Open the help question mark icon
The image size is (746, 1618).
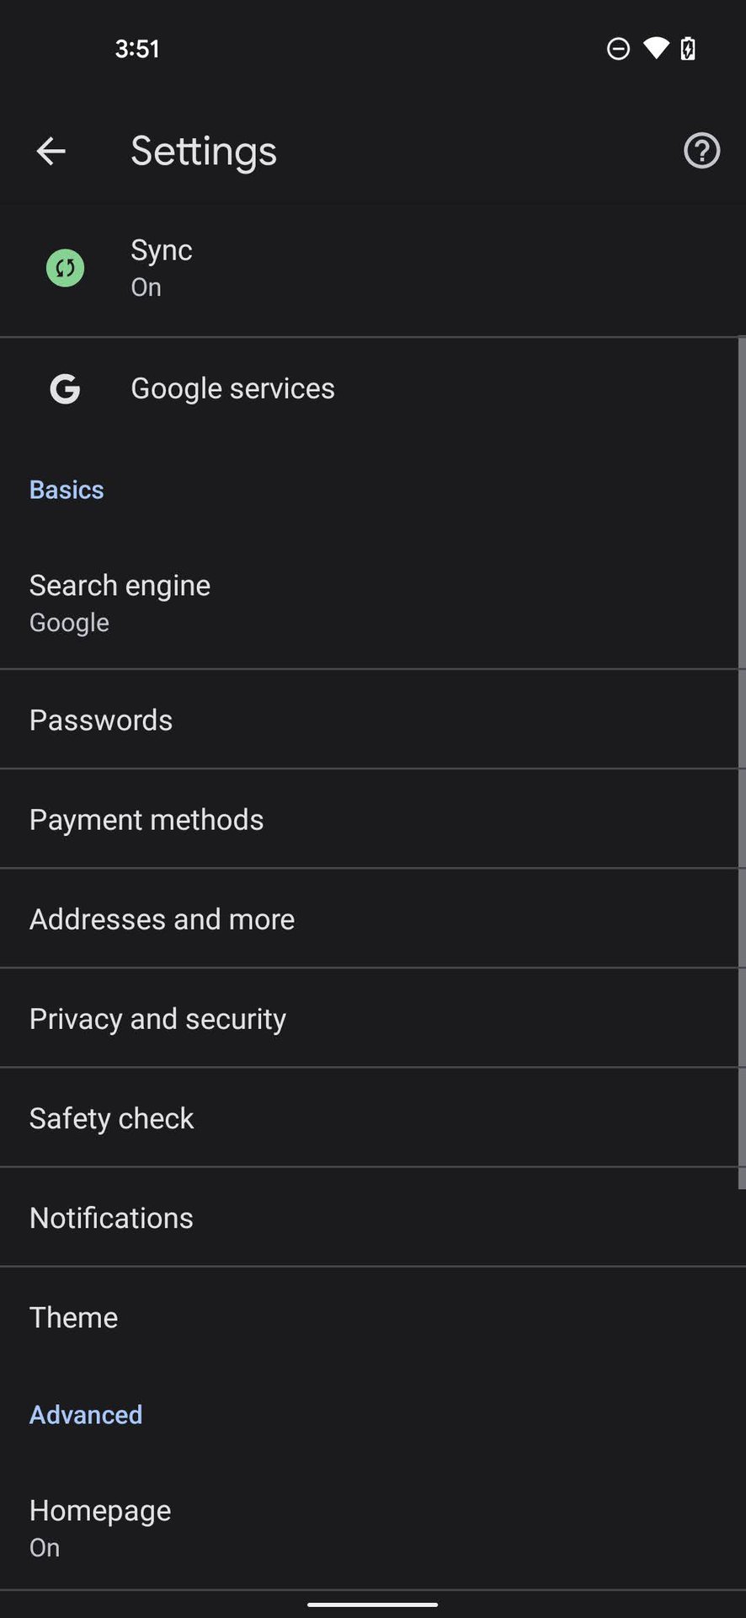tap(701, 152)
